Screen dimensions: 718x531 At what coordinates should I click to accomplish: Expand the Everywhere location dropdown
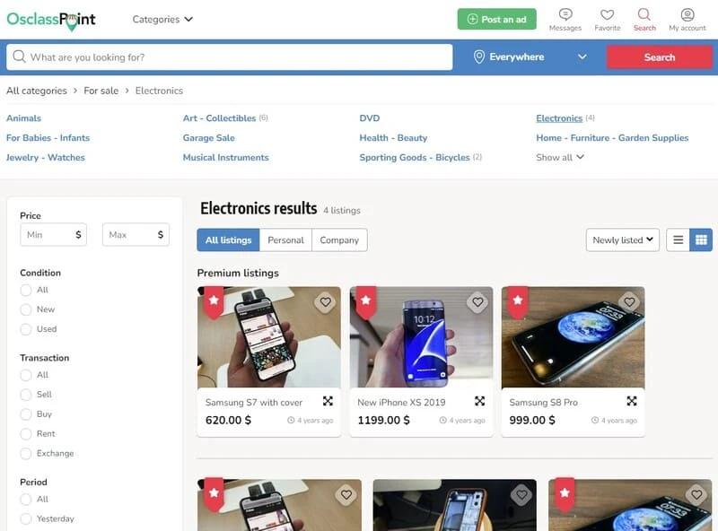tap(530, 57)
